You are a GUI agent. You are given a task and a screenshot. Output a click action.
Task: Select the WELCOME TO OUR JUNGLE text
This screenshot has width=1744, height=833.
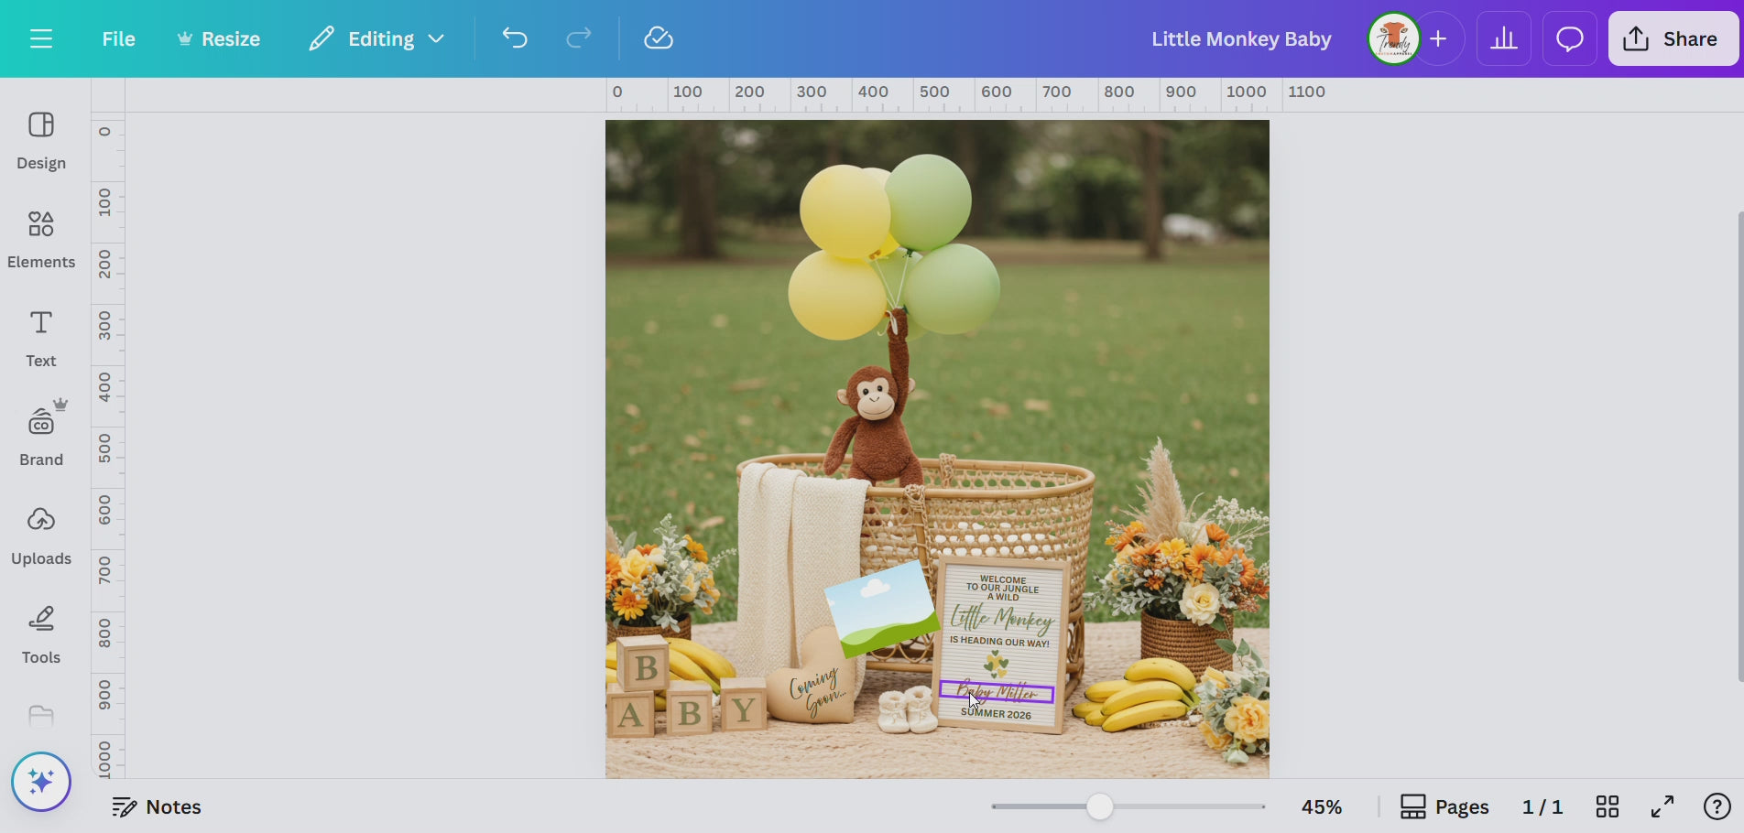coord(1003,588)
